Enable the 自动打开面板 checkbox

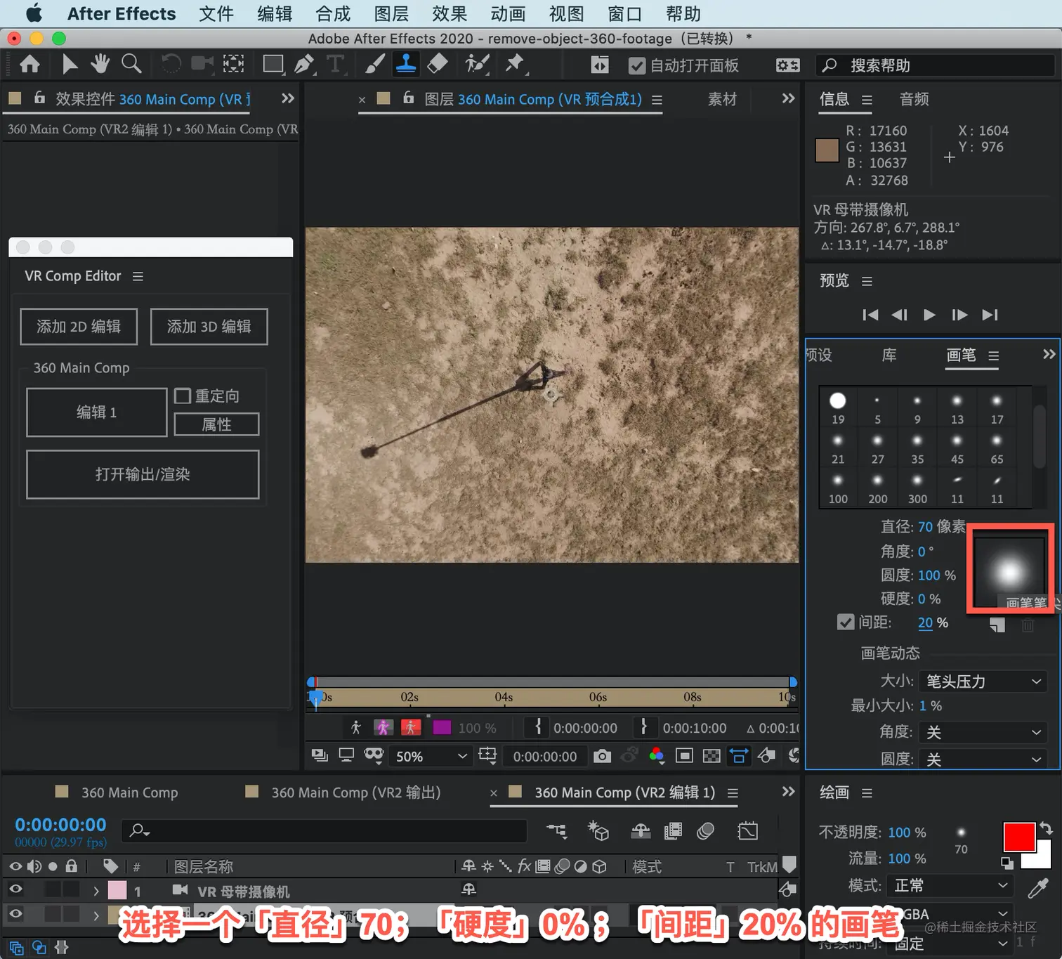point(637,65)
